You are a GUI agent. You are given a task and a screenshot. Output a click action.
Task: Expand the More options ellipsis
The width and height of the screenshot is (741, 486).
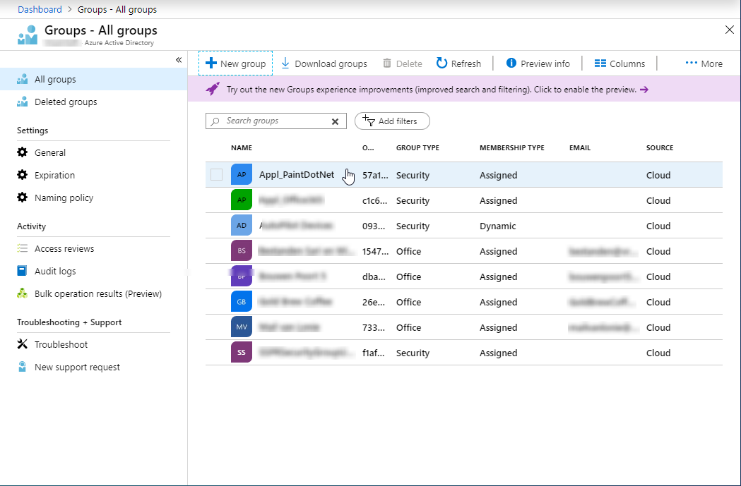tap(704, 63)
